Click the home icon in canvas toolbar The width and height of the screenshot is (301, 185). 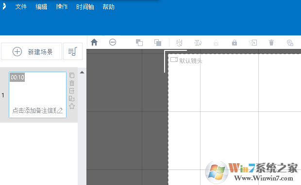[x=94, y=42]
